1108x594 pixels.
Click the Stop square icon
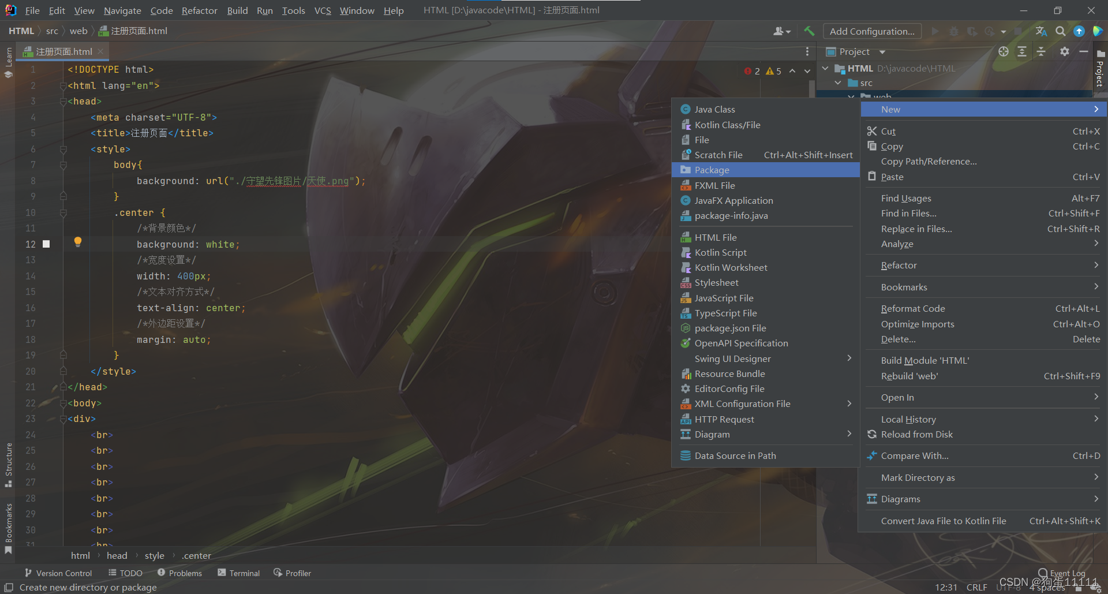coord(1019,31)
